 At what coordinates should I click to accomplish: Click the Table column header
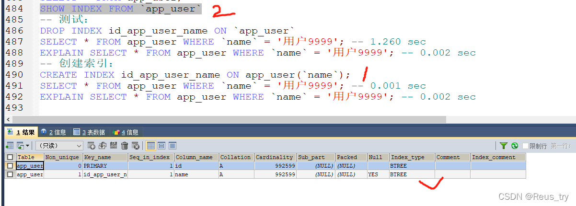[x=30, y=157]
